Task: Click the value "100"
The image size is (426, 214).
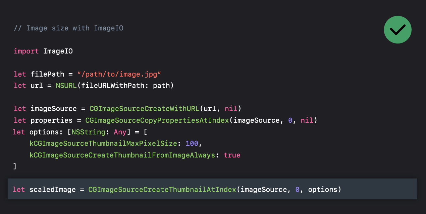Action: point(192,143)
